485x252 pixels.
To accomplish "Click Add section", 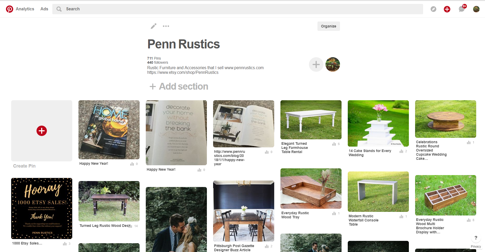I will [179, 87].
